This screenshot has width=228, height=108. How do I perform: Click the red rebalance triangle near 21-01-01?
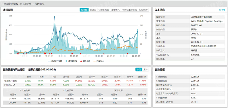(127, 54)
